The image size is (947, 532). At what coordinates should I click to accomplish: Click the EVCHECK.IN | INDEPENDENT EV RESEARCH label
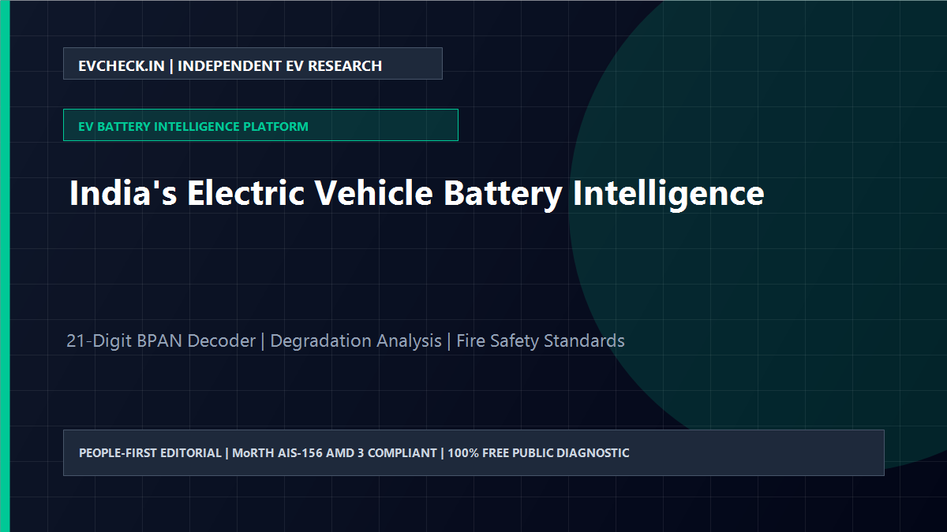coord(253,64)
